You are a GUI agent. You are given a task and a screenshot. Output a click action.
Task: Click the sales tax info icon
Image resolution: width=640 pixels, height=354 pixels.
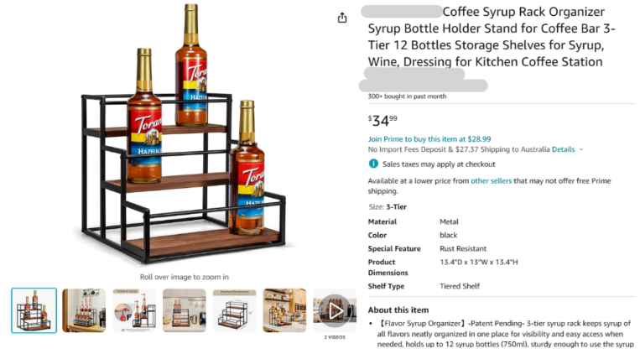click(x=373, y=164)
